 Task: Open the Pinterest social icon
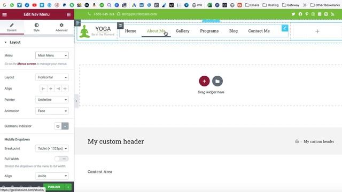point(307,14)
